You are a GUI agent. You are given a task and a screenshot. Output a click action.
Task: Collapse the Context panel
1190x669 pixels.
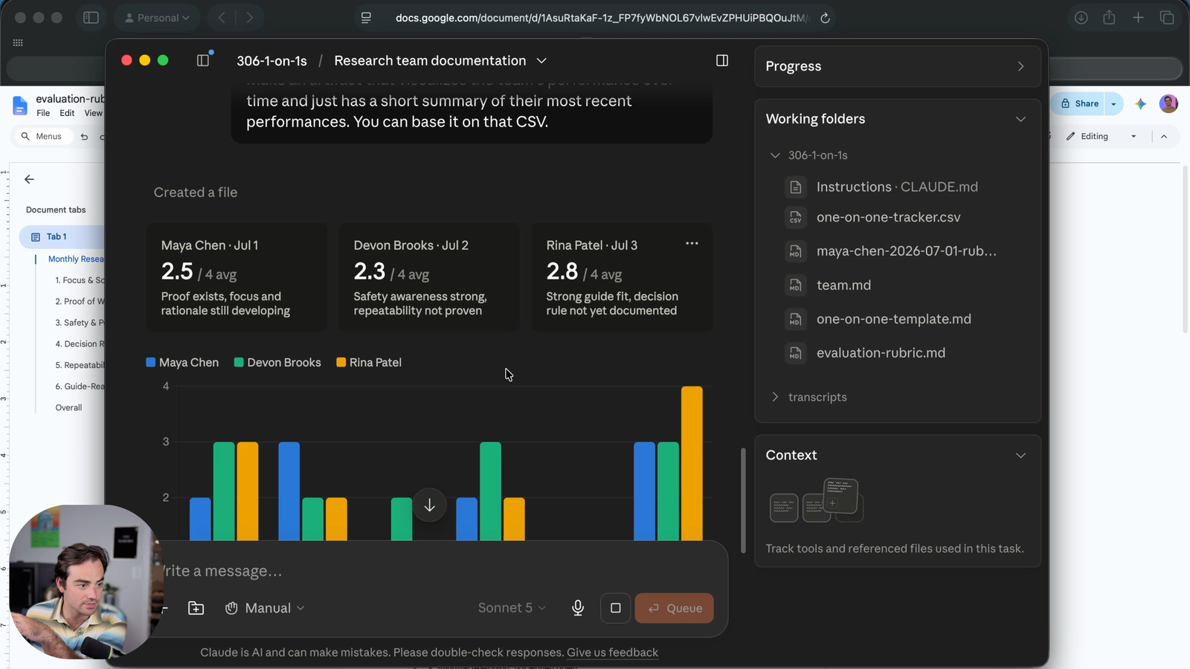(1020, 456)
